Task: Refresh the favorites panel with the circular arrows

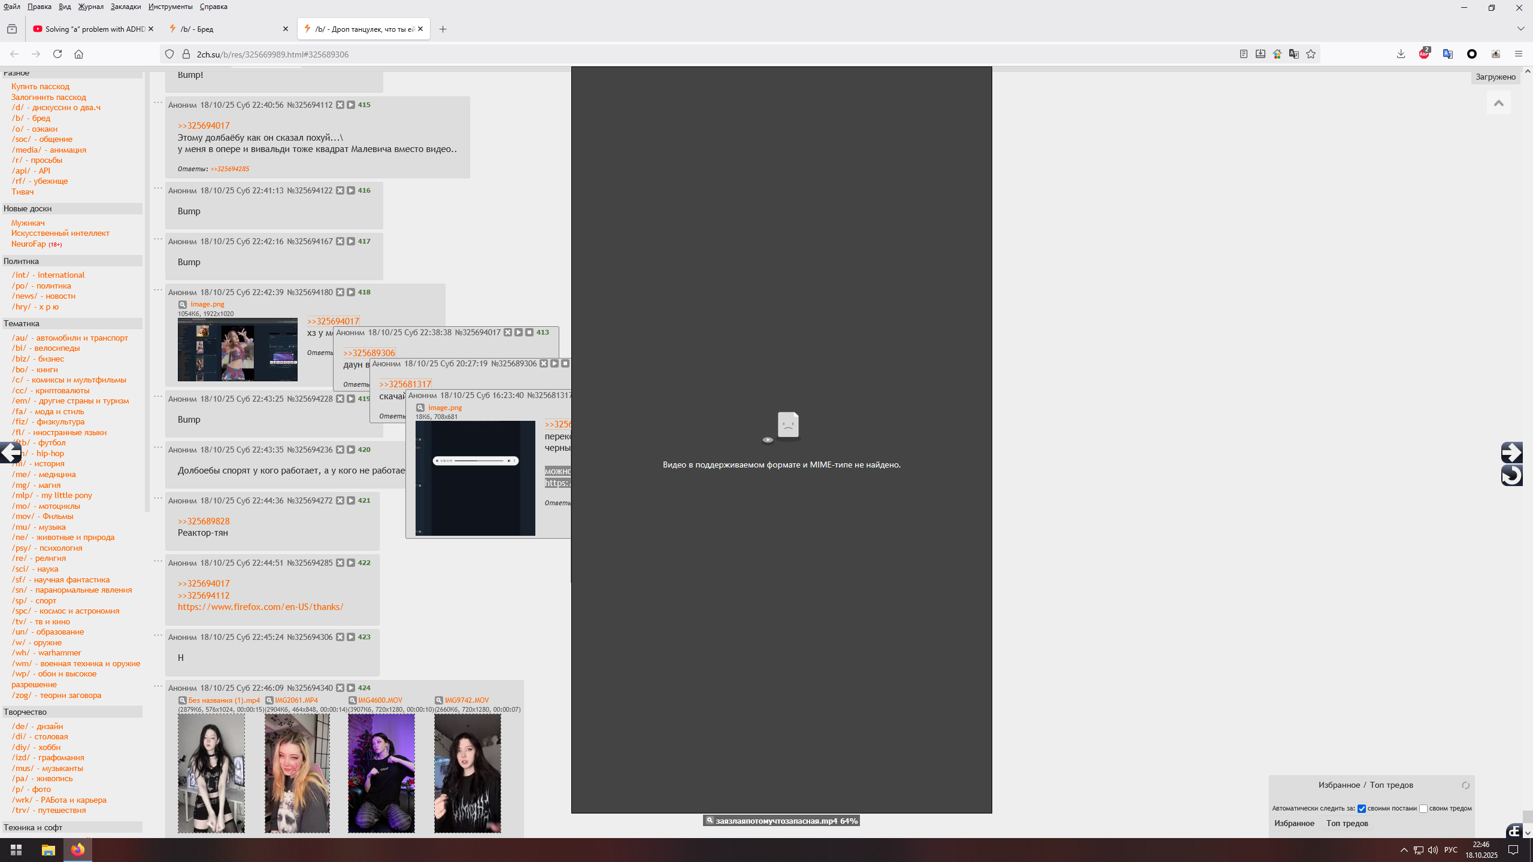Action: pos(1465,785)
